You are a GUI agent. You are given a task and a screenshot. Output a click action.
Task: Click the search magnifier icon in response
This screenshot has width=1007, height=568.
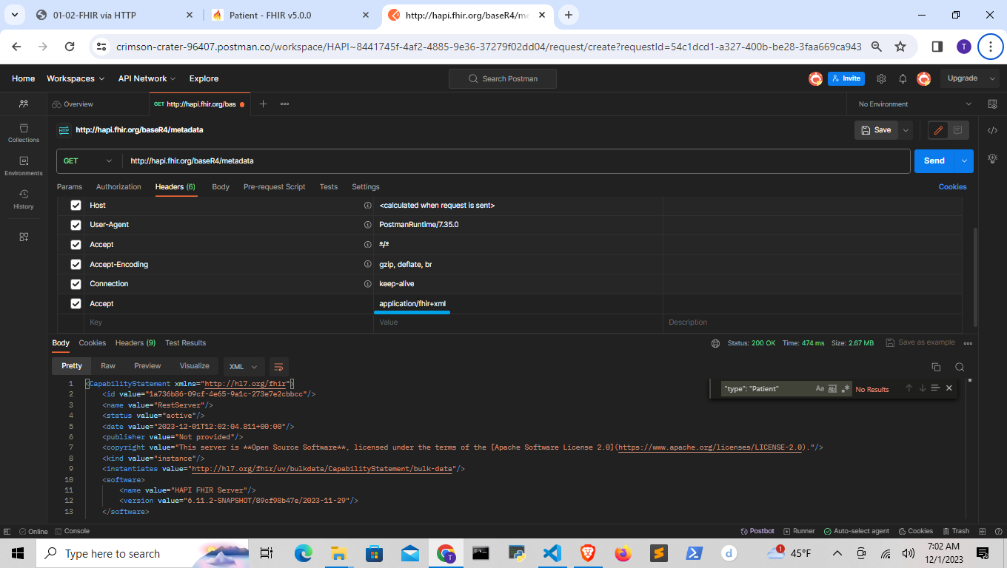click(x=960, y=367)
